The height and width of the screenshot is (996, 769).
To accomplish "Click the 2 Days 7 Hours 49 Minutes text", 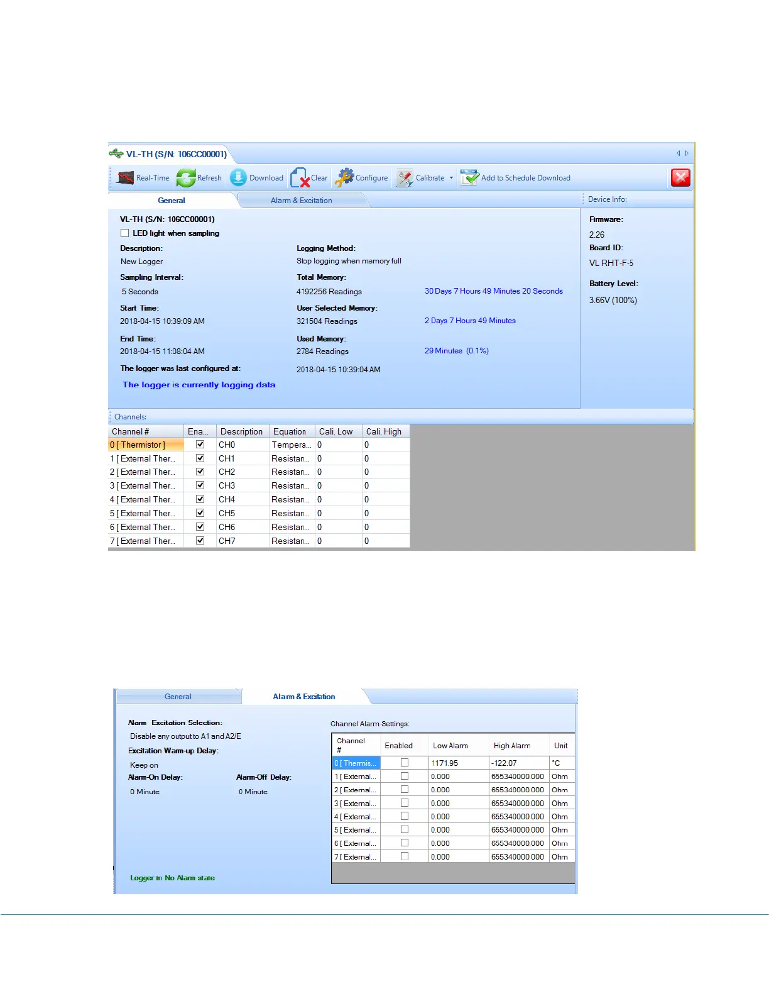I will [x=470, y=321].
